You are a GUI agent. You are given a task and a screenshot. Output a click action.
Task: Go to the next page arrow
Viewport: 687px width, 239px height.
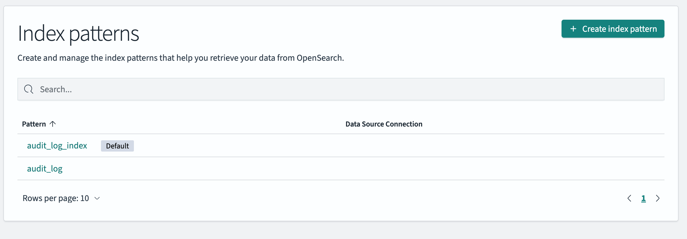[657, 198]
